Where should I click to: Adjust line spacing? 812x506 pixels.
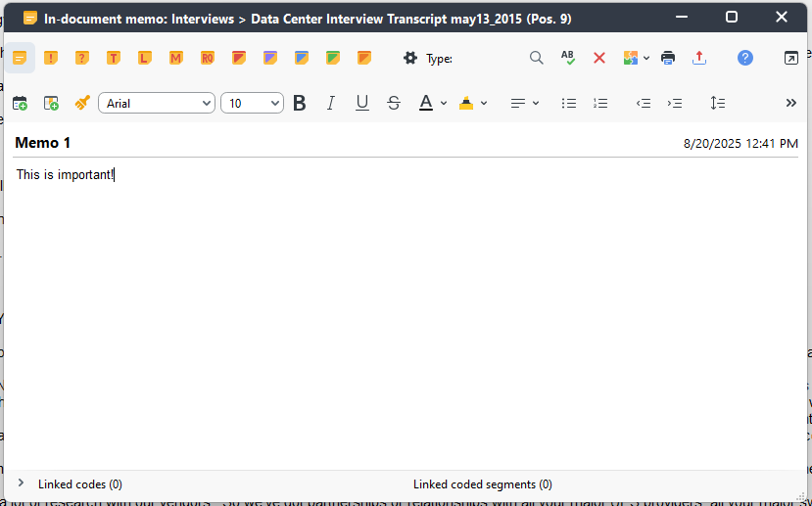pos(718,103)
